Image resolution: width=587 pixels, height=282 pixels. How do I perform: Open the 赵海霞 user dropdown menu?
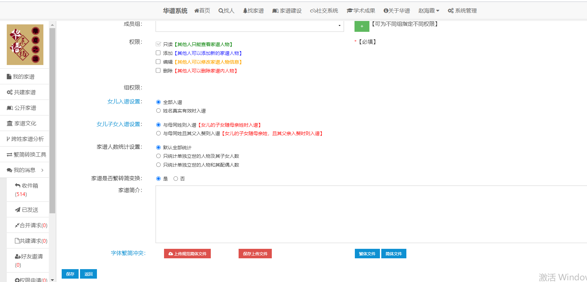429,11
